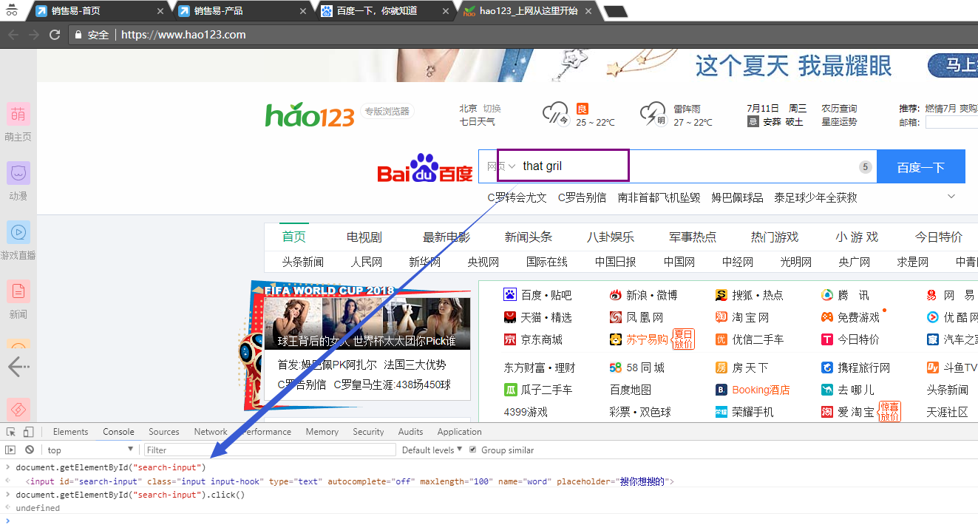Screen dimensions: 978x525
Task: Click the 苏宁易购 icon
Action: click(616, 339)
